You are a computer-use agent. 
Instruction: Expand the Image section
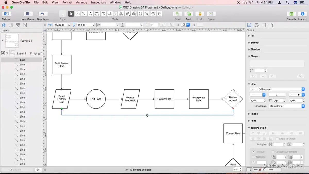click(x=249, y=114)
